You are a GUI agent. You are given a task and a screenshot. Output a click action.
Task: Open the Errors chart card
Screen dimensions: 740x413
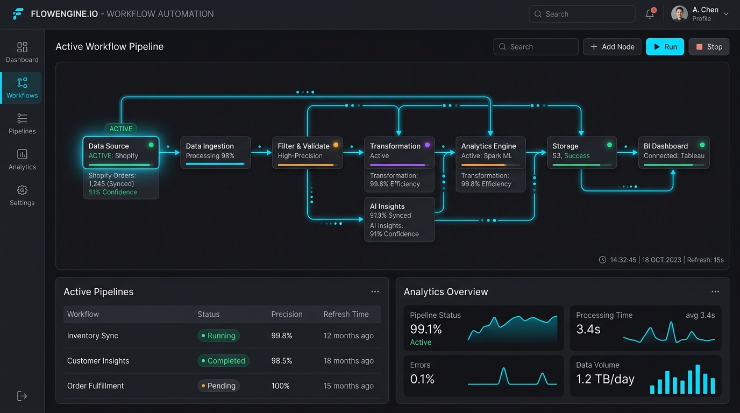click(483, 376)
